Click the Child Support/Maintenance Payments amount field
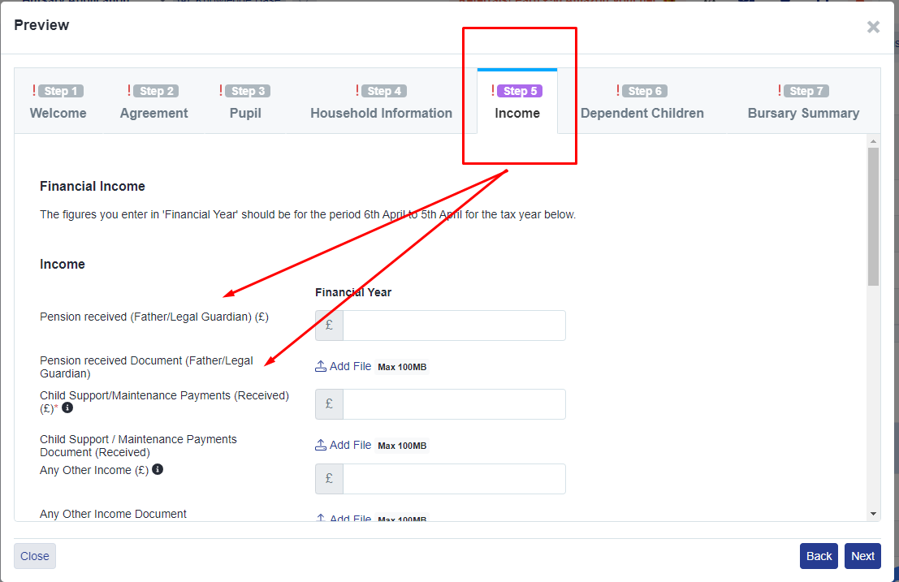Viewport: 899px width, 582px height. (x=454, y=404)
